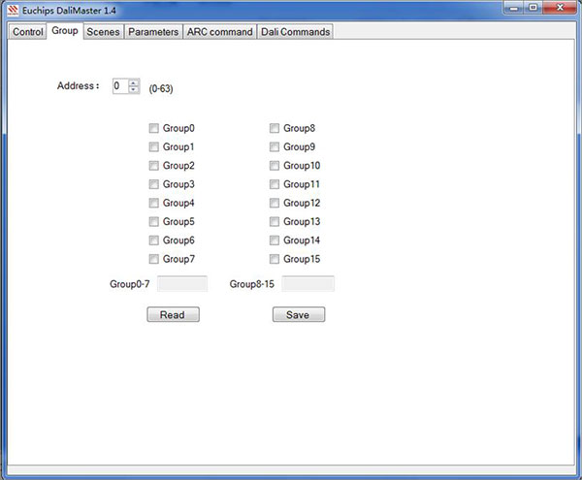Screen dimensions: 582x480
Task: Click the Group0-7 value field
Action: pyautogui.click(x=182, y=284)
